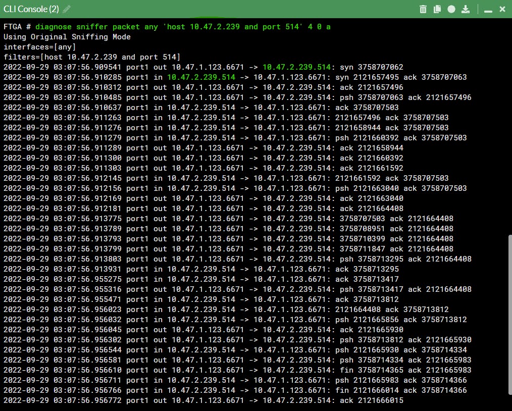The width and height of the screenshot is (512, 411).
Task: Click packet line 'psh 3758707063 ack 2121657496'
Action: tap(237, 97)
